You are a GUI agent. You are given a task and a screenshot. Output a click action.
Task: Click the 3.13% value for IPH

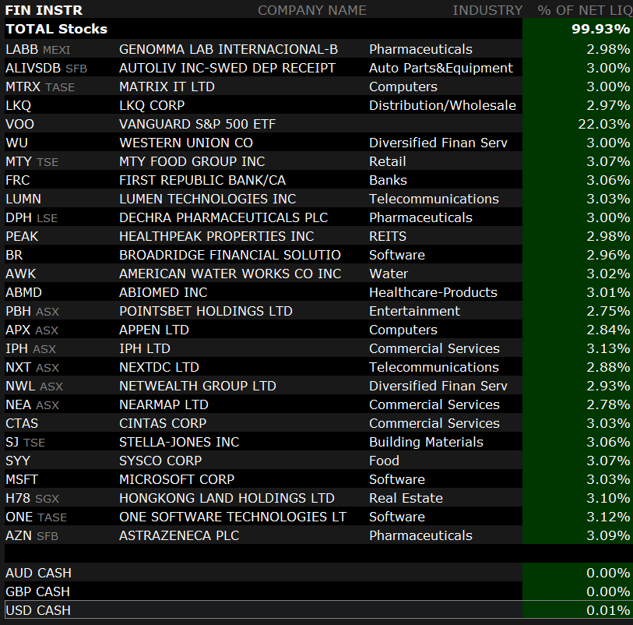(608, 348)
